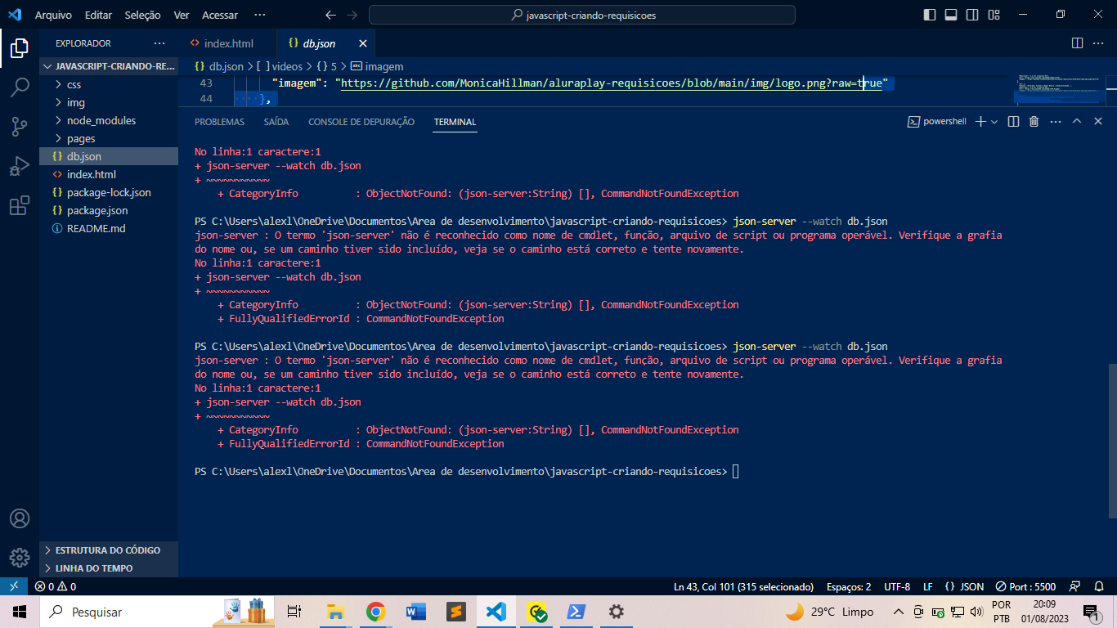Open Chrome from the taskbar
Screen dimensions: 1117x628
(x=375, y=612)
